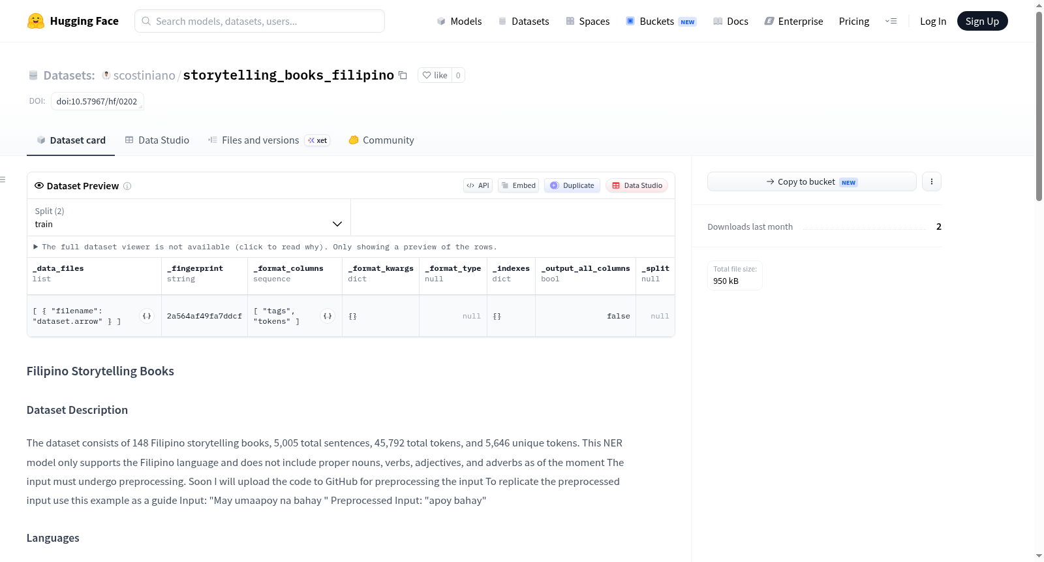Open the scostiniano profile link
Viewport: 1044px width, 562px height.
(x=144, y=75)
